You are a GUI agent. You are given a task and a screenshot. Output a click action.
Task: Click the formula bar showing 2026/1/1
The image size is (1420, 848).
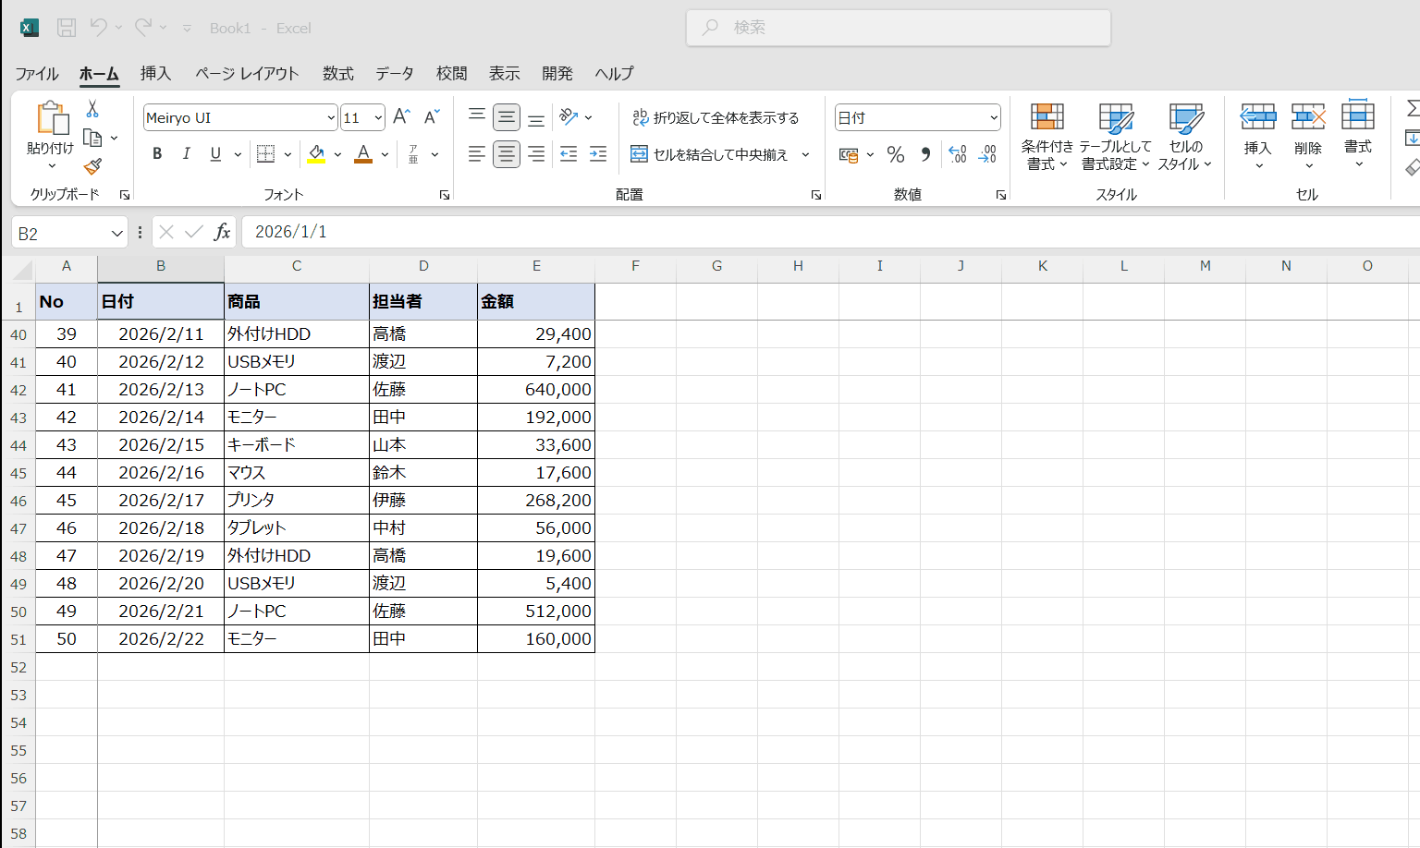[830, 232]
